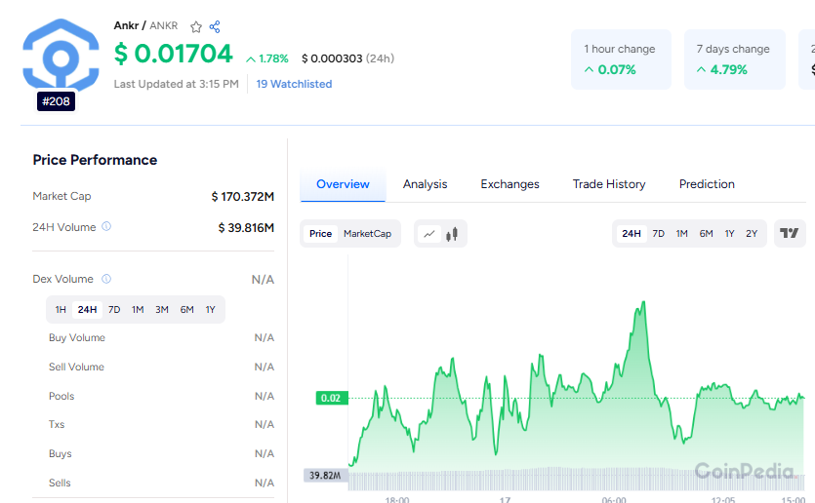The width and height of the screenshot is (815, 503).
Task: Set Dex Volume period to 1M
Action: [138, 309]
